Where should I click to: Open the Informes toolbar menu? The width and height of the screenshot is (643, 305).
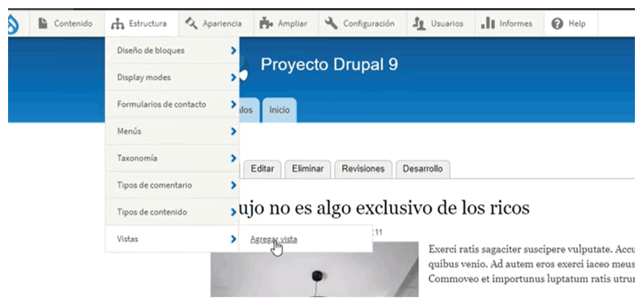(509, 24)
